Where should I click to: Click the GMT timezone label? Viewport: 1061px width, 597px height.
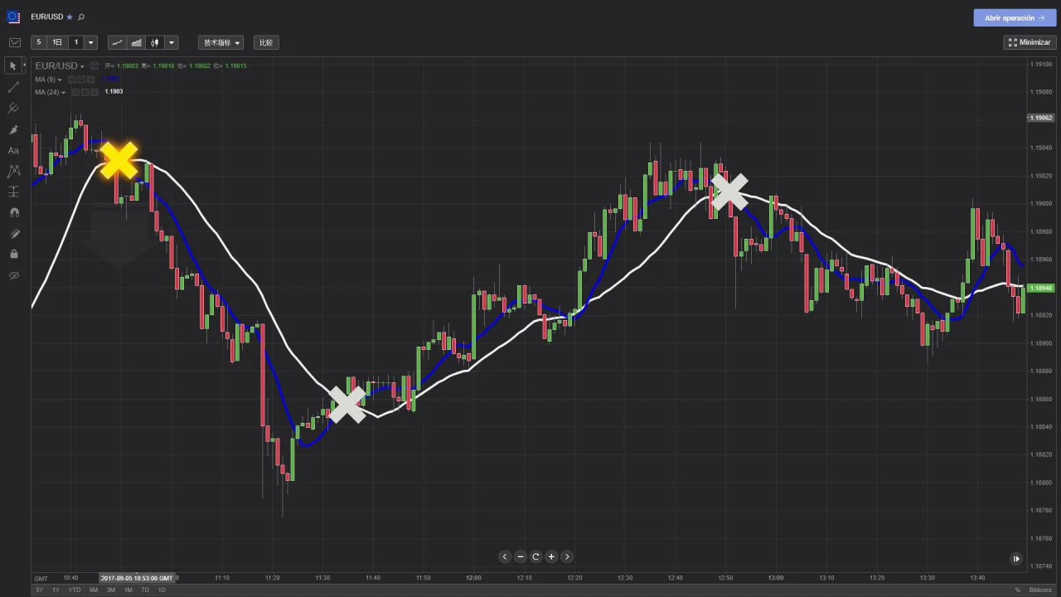point(41,578)
